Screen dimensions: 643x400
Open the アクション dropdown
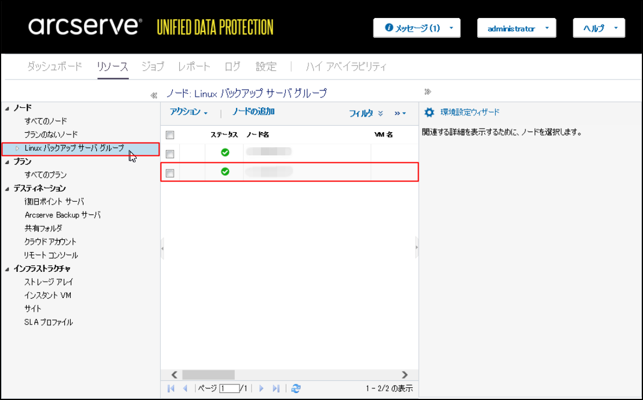(x=188, y=112)
